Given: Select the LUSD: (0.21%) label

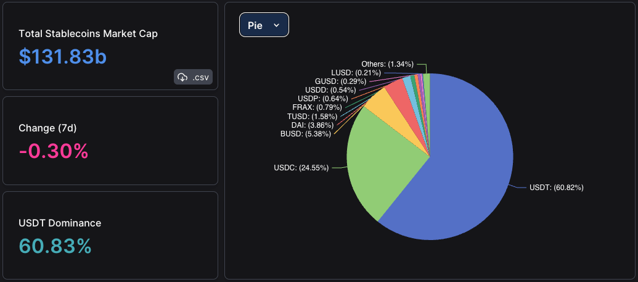Looking at the screenshot, I should tap(356, 73).
